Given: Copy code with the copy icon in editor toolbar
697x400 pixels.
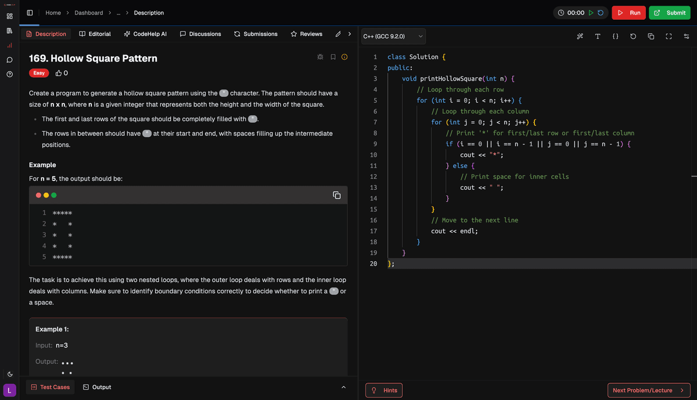Looking at the screenshot, I should 651,36.
